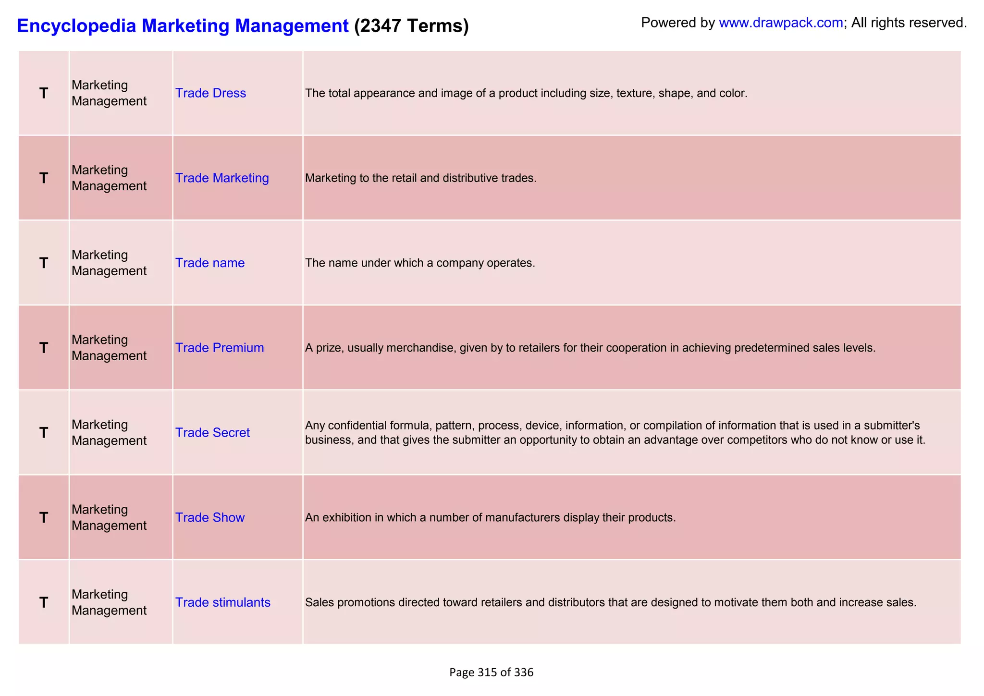Click the letter T in Trade Marketing row
The image size is (984, 696).
[44, 178]
